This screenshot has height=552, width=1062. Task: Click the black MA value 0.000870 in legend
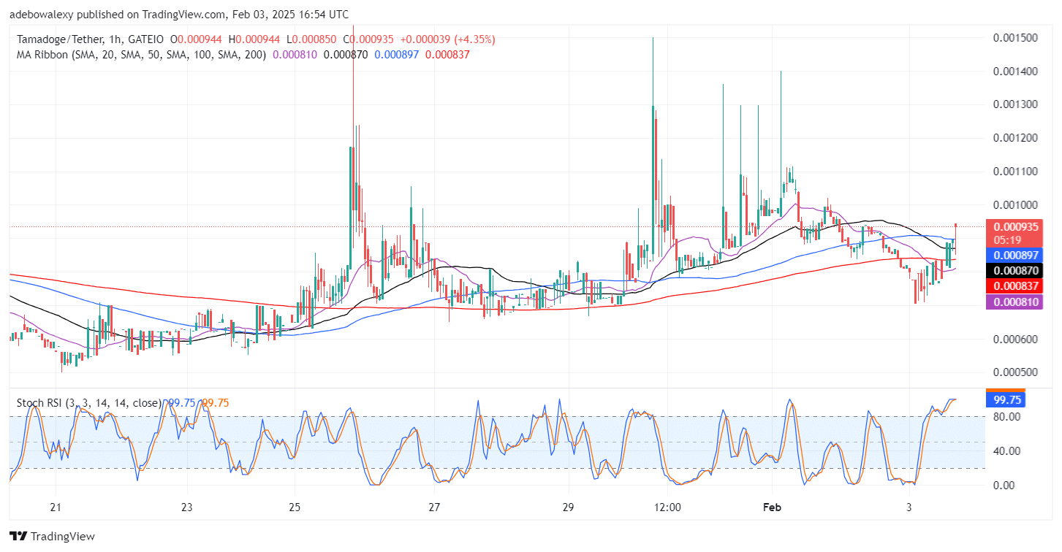(346, 54)
